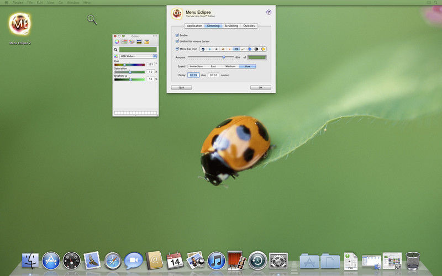The height and width of the screenshot is (276, 442).
Task: Open the Menu Eclipse help button
Action: tap(269, 12)
